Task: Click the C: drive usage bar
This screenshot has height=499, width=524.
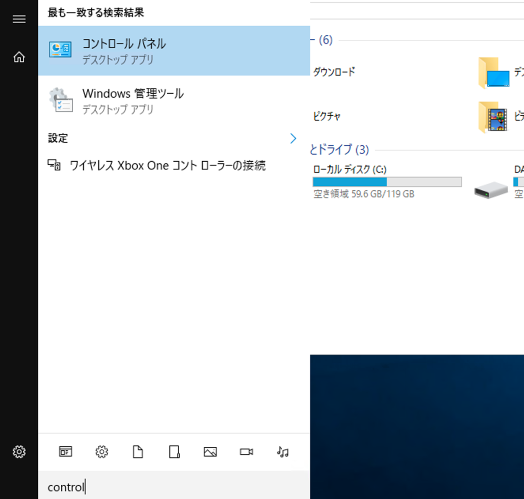Action: point(387,182)
